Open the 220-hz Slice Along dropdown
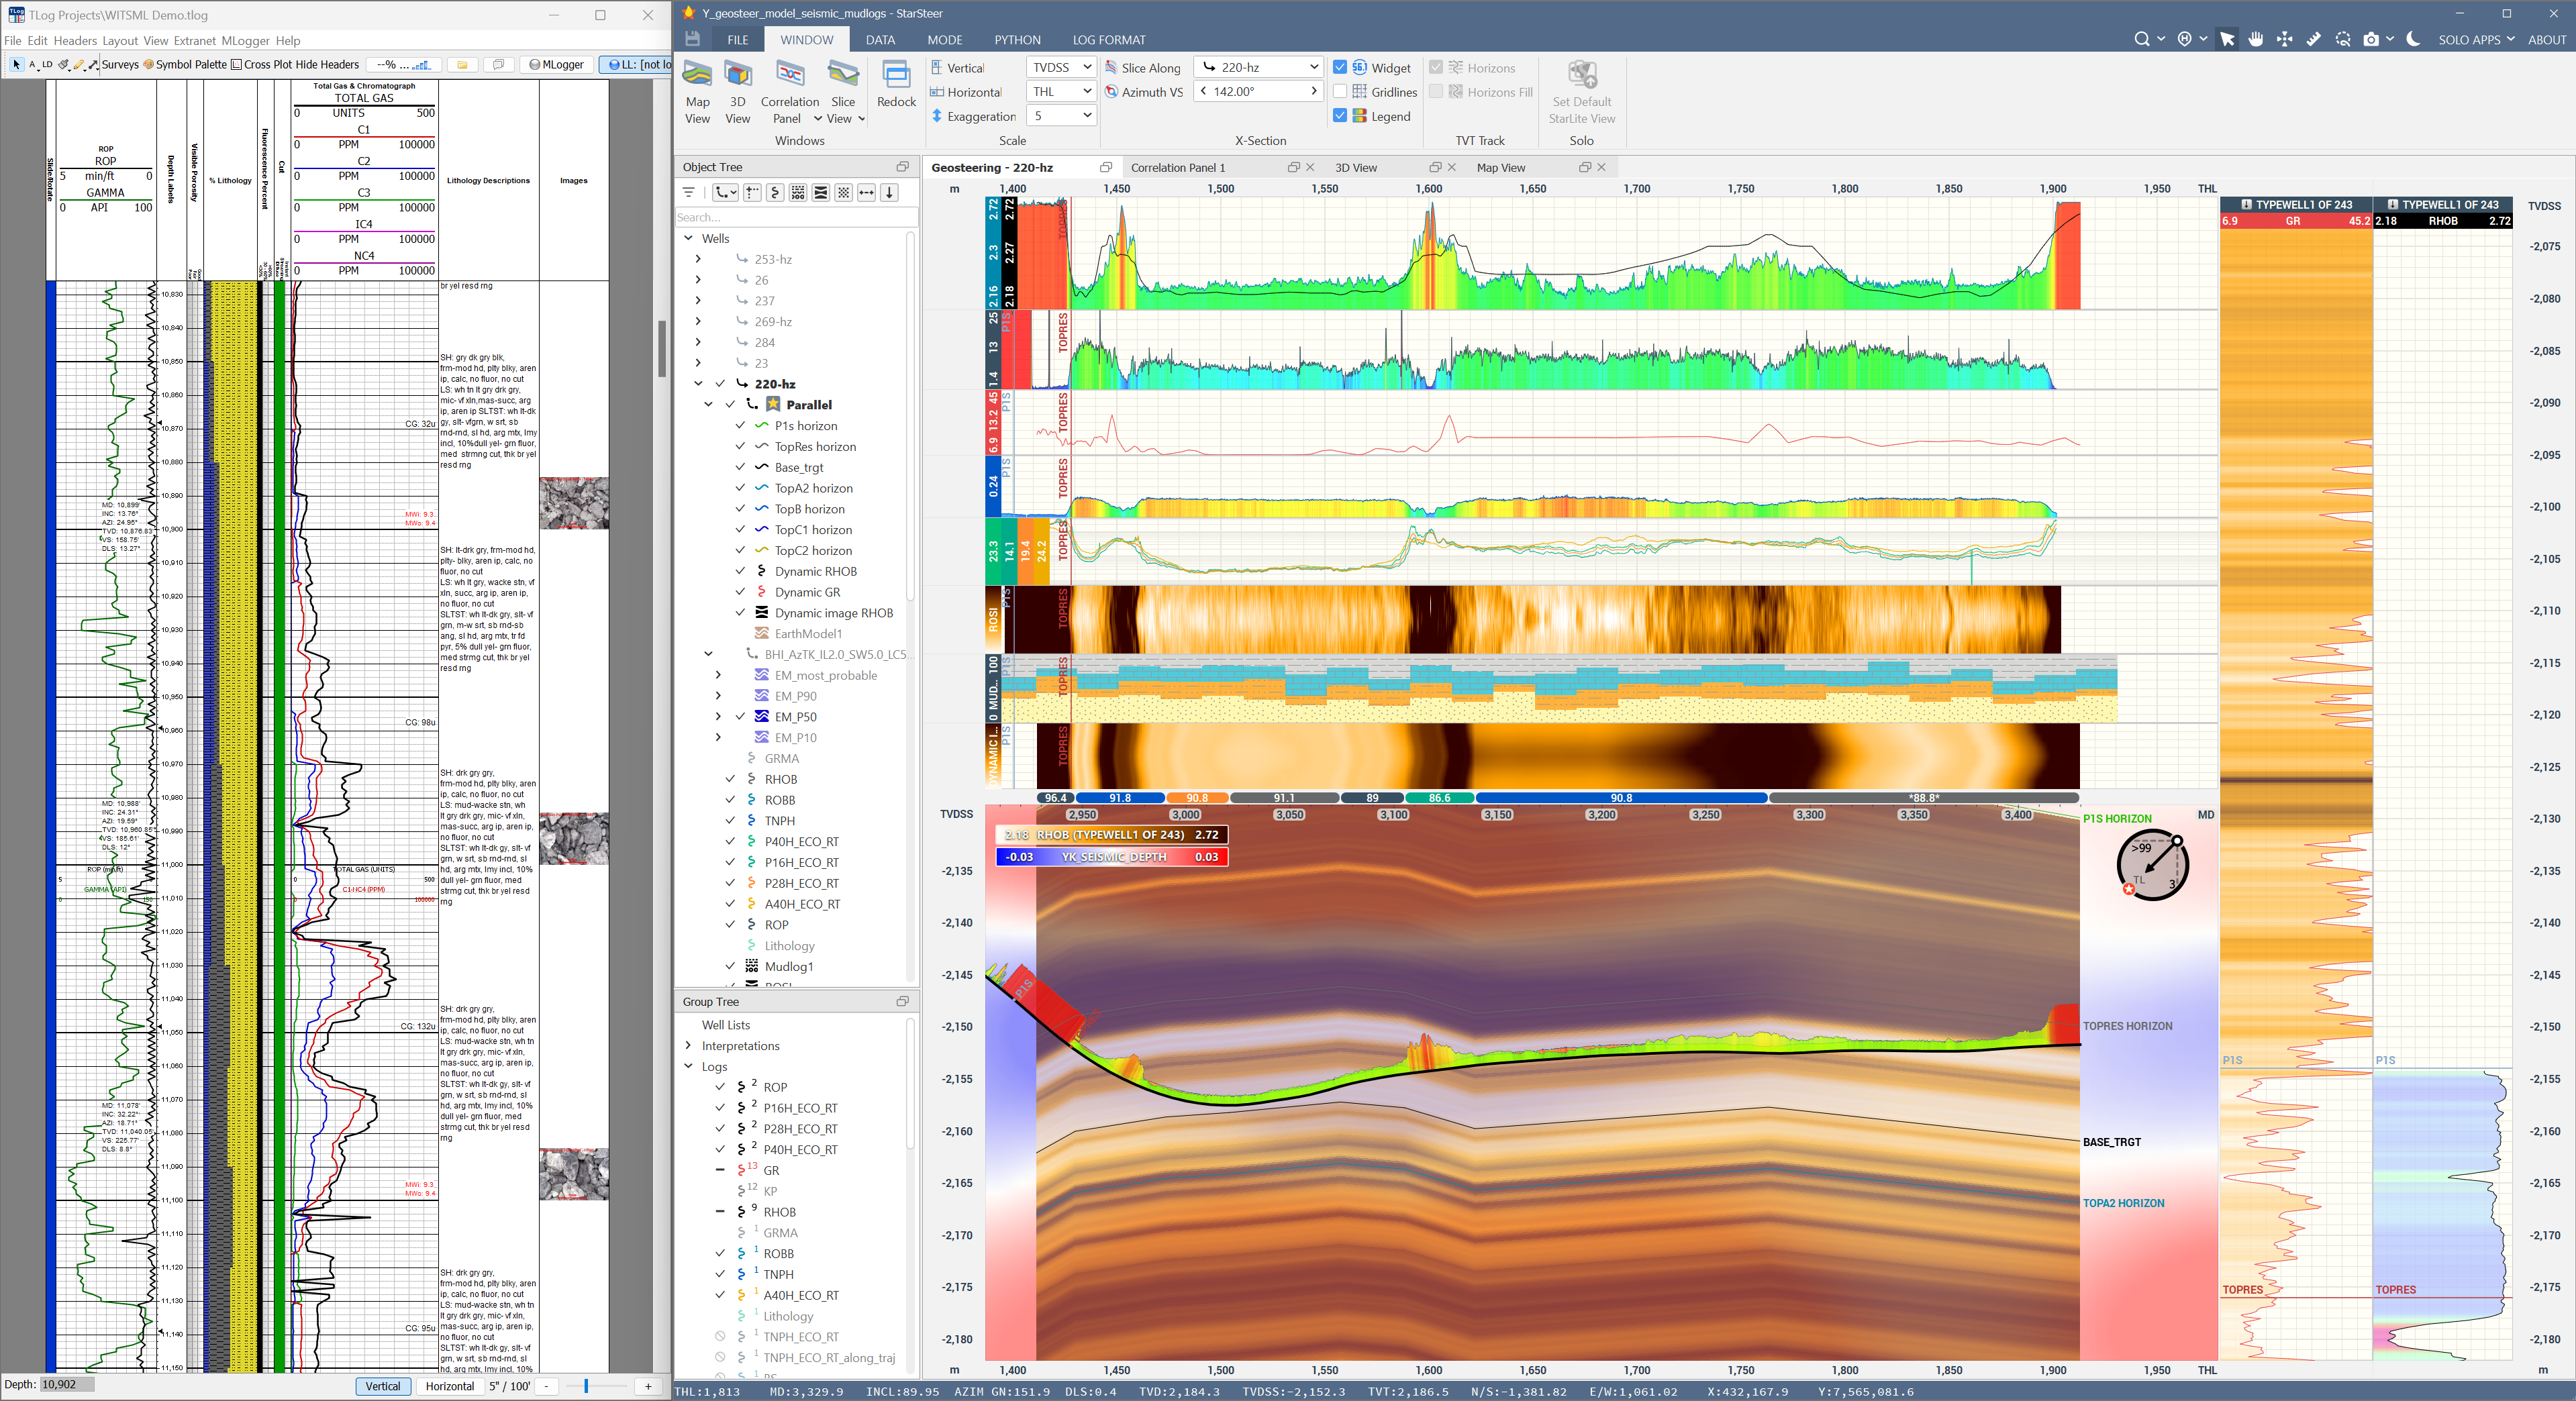This screenshot has width=2576, height=1401. coord(1259,68)
